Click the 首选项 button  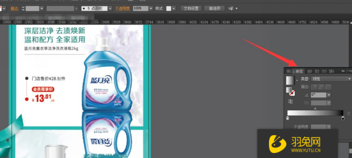point(215,9)
